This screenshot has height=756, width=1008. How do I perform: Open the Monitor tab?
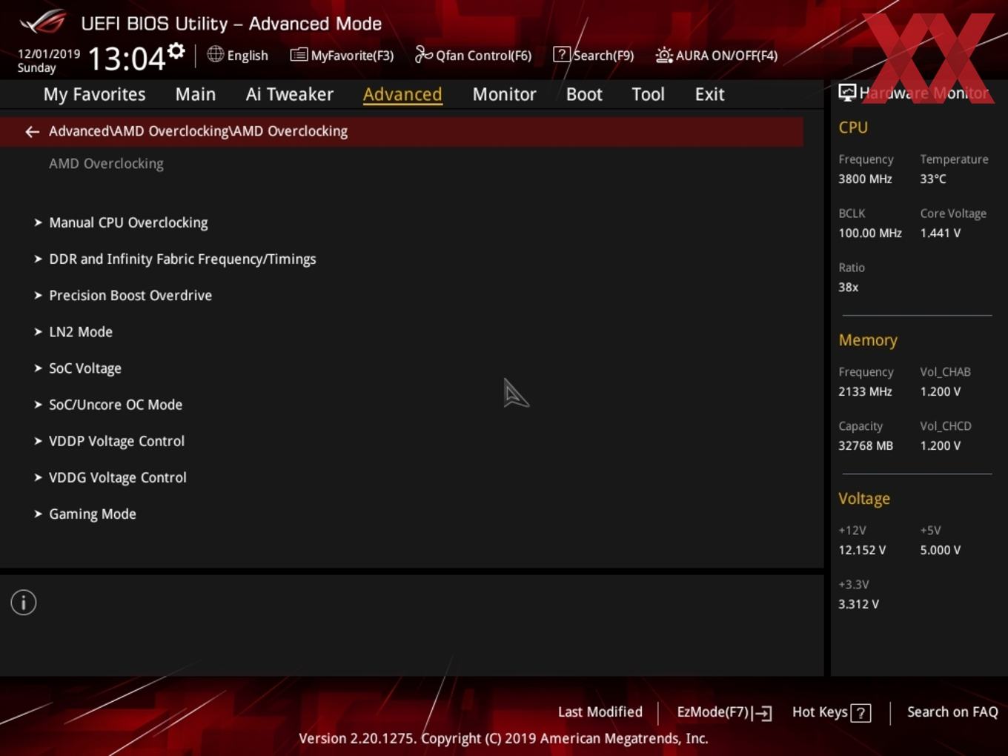504,94
